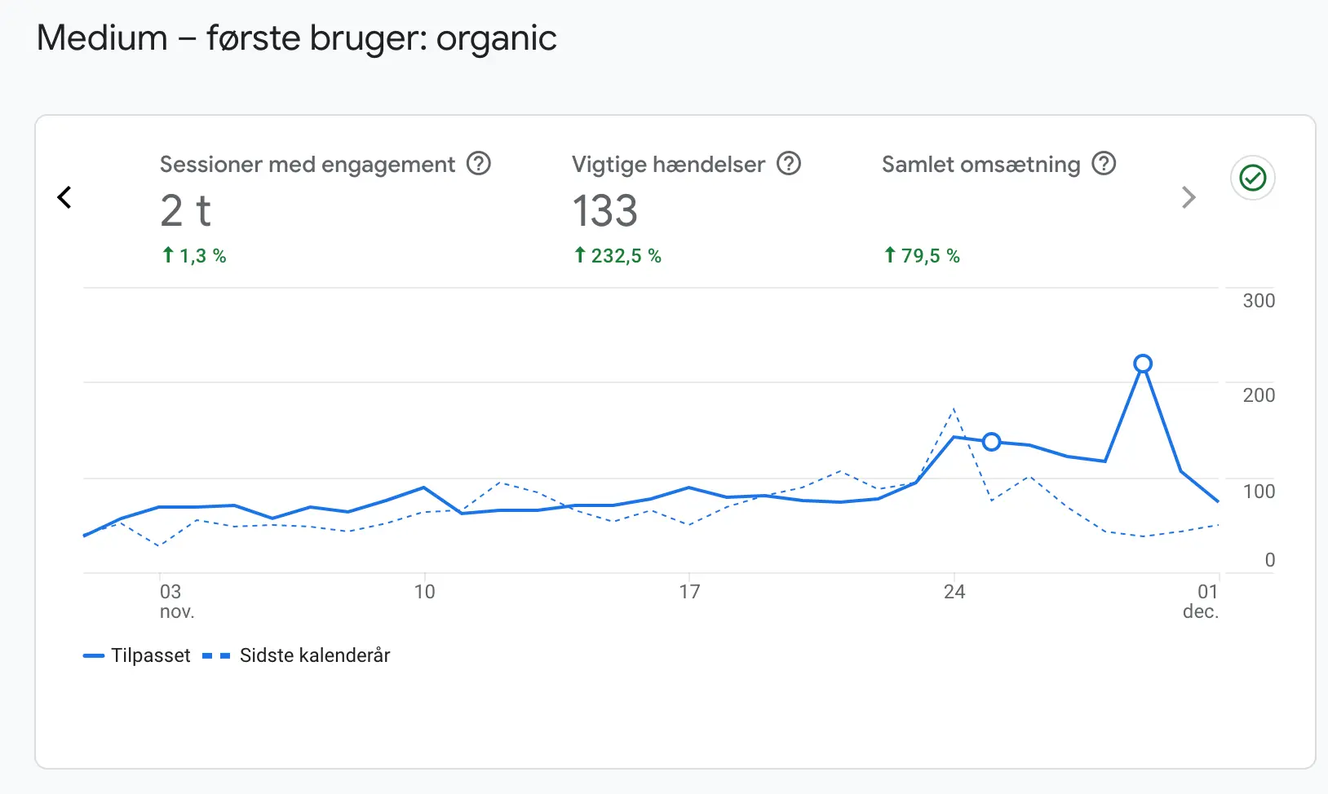Select the Samlet omsætning metric tab

click(981, 165)
